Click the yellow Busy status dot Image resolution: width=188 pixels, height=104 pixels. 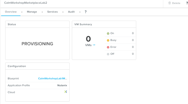tap(108, 40)
